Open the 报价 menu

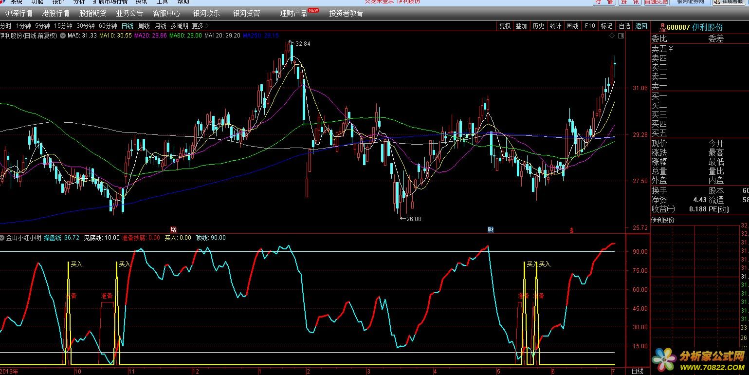[58, 2]
